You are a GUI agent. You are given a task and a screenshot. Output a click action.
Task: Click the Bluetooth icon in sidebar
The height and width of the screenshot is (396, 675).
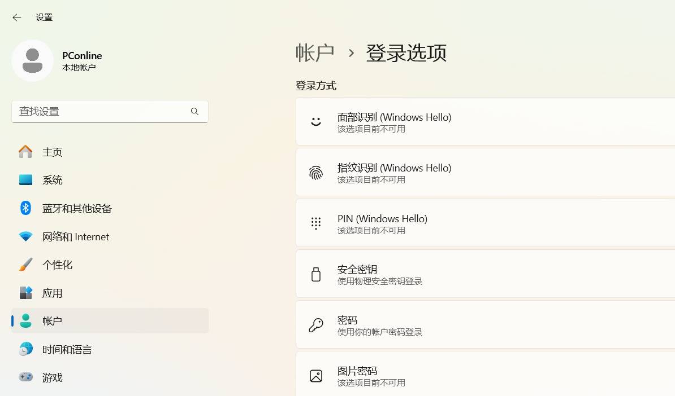point(25,208)
